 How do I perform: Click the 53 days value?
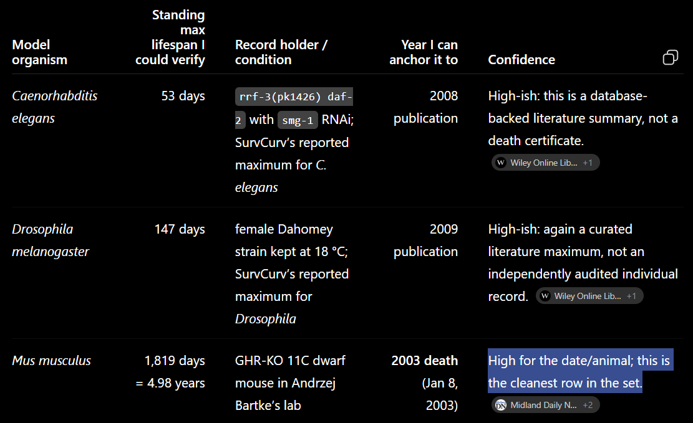[183, 96]
